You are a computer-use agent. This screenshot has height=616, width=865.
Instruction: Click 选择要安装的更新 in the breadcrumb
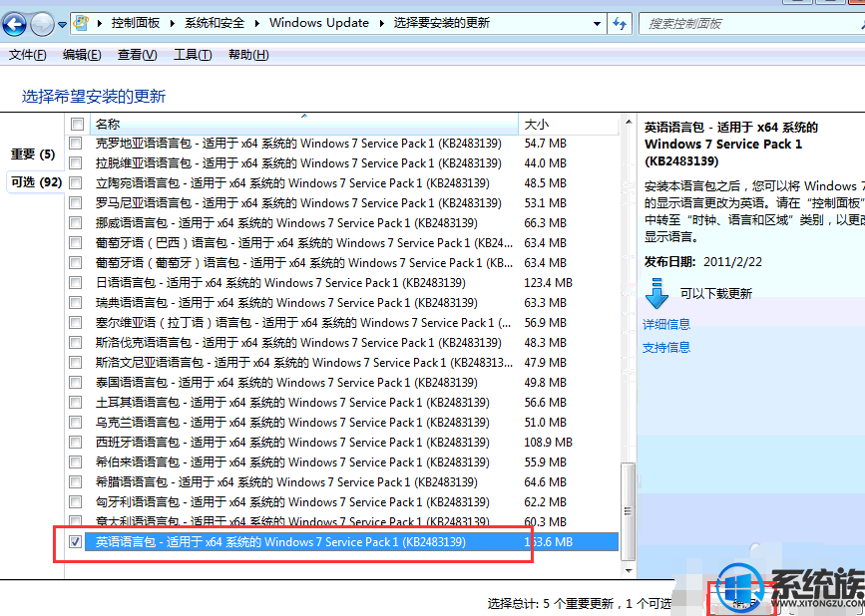tap(441, 23)
